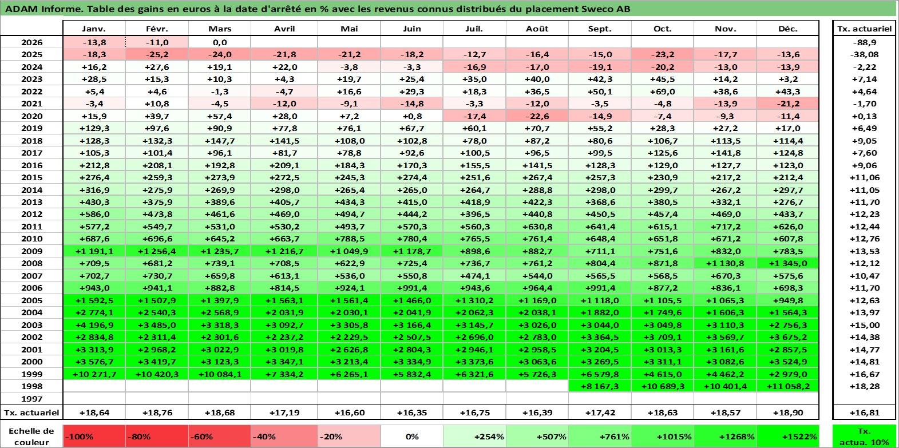
Task: Click the cell showing +1 345,0
Action: coord(788,263)
